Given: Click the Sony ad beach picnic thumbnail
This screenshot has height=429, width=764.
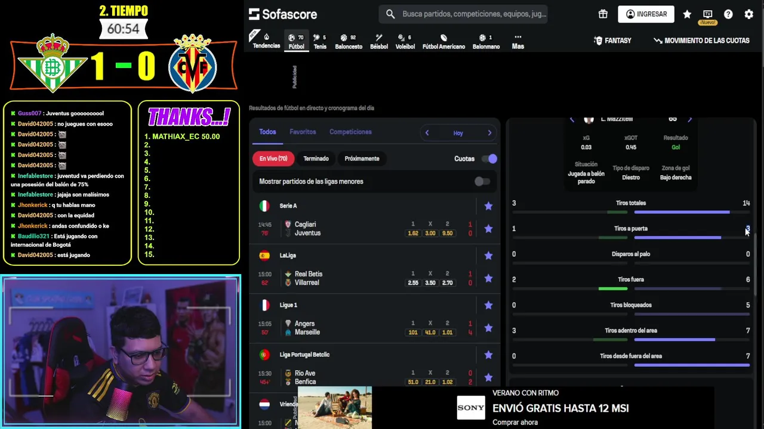Looking at the screenshot, I should coord(334,408).
